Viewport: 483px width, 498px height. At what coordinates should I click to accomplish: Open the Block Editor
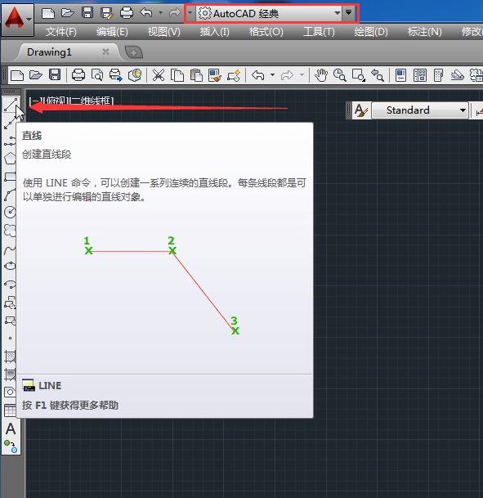tap(234, 75)
